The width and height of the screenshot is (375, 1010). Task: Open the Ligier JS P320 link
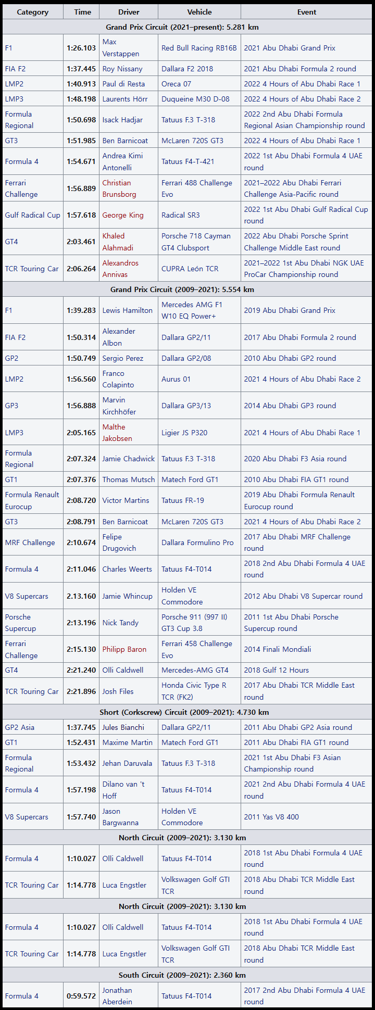pos(184,433)
